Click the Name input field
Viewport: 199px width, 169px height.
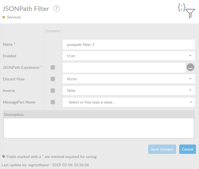pos(129,44)
